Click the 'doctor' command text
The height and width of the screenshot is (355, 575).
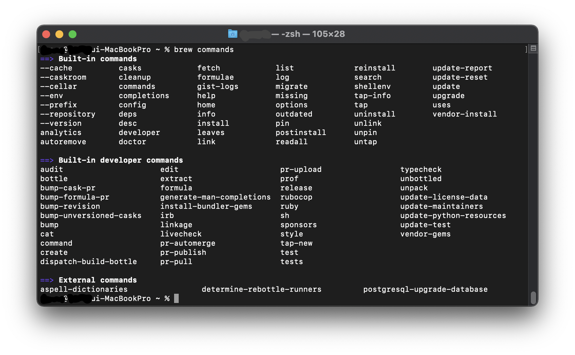pyautogui.click(x=133, y=142)
